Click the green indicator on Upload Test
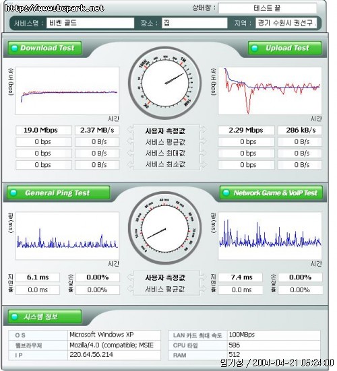The image size is (337, 371). [255, 48]
